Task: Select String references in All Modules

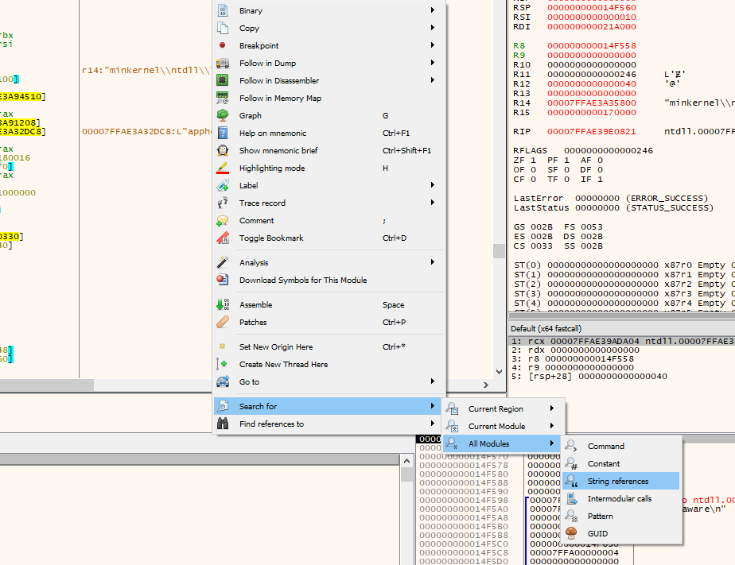Action: pyautogui.click(x=620, y=481)
